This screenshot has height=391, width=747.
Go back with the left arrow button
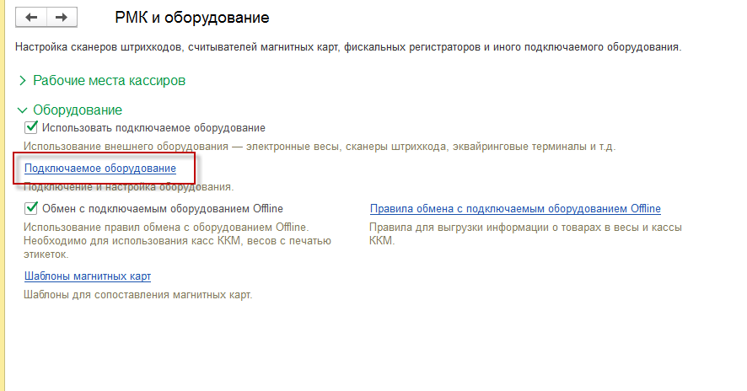click(x=31, y=18)
